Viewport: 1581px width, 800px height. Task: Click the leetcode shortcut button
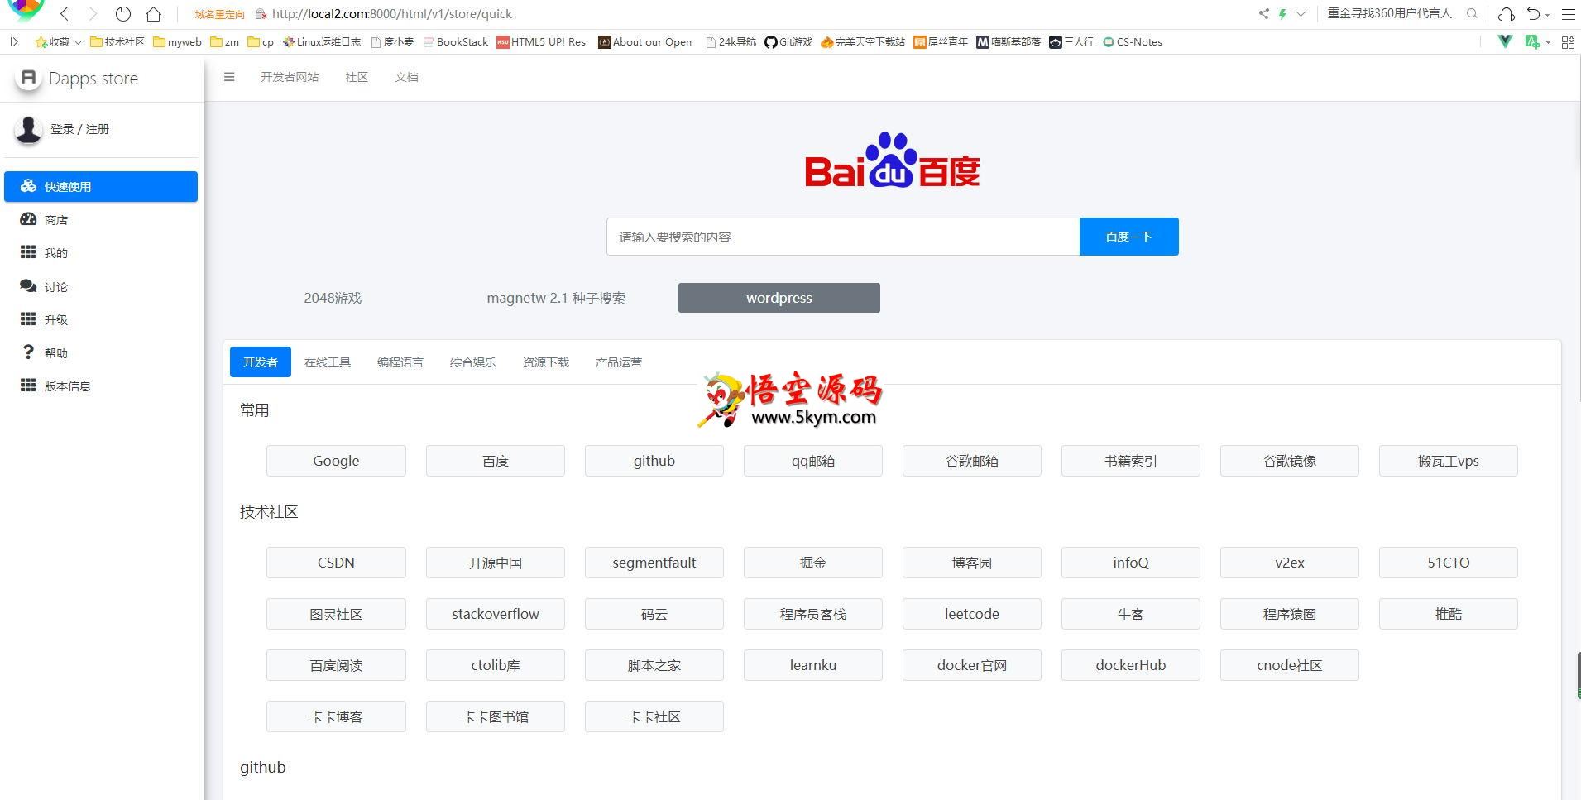[972, 614]
